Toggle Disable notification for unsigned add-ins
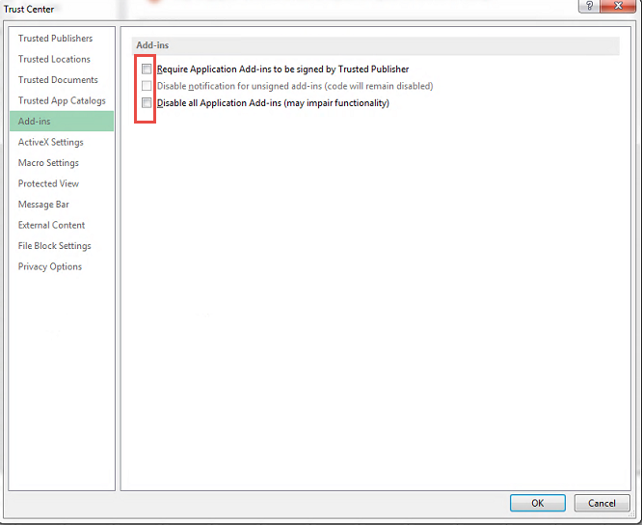This screenshot has width=642, height=525. click(x=147, y=86)
